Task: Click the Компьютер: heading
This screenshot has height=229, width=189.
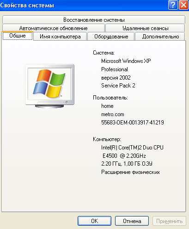Action: pyautogui.click(x=107, y=139)
